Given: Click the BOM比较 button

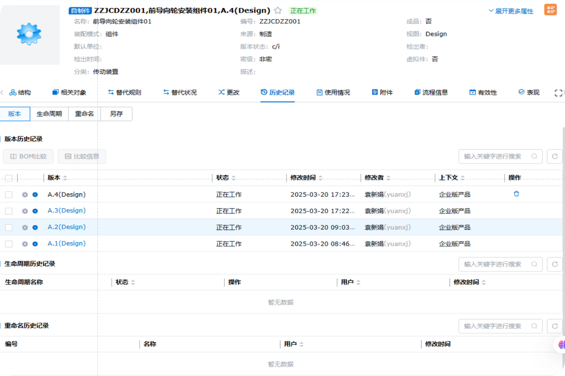Looking at the screenshot, I should pyautogui.click(x=28, y=157).
